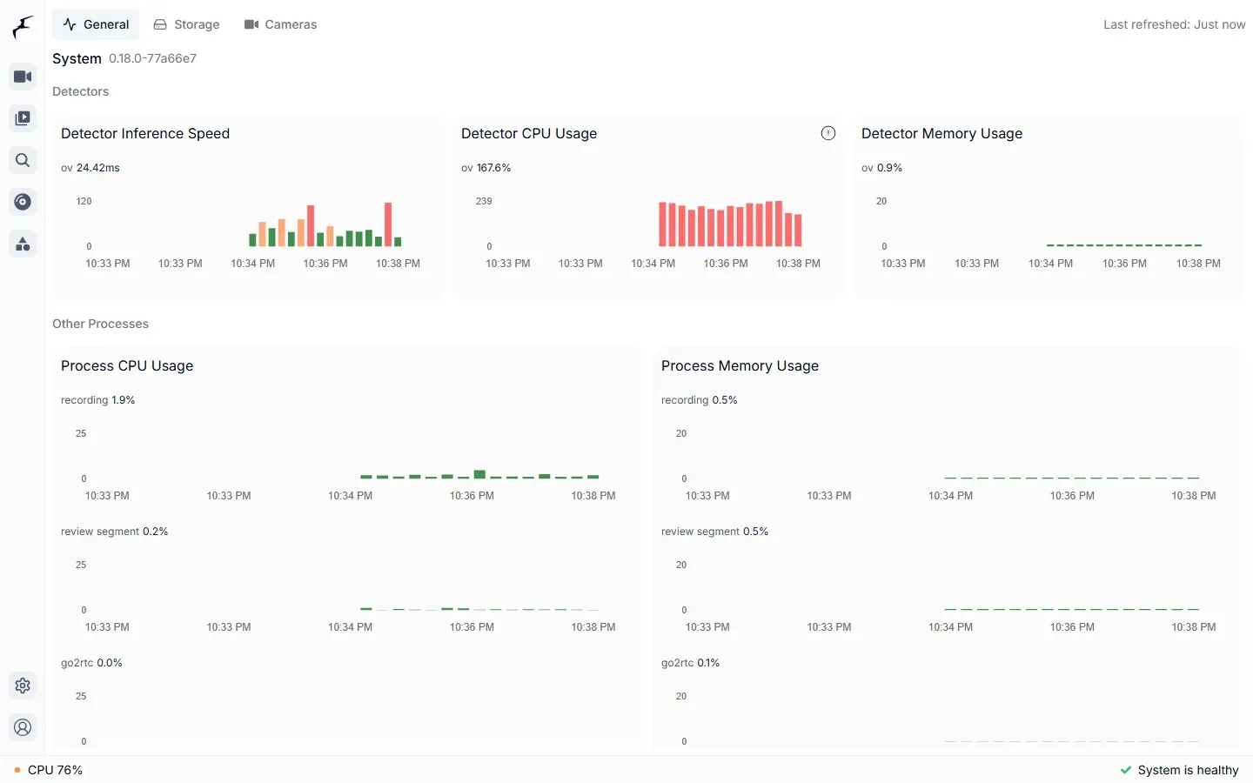Click the CPU 76% status entry

[x=49, y=770]
